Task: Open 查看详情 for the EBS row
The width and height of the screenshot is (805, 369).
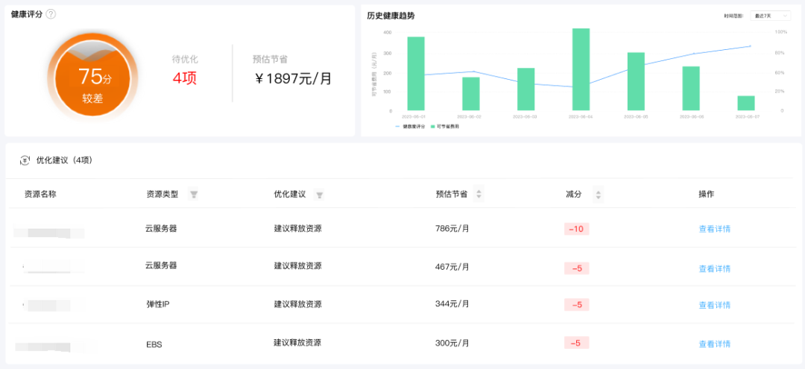Action: [714, 344]
